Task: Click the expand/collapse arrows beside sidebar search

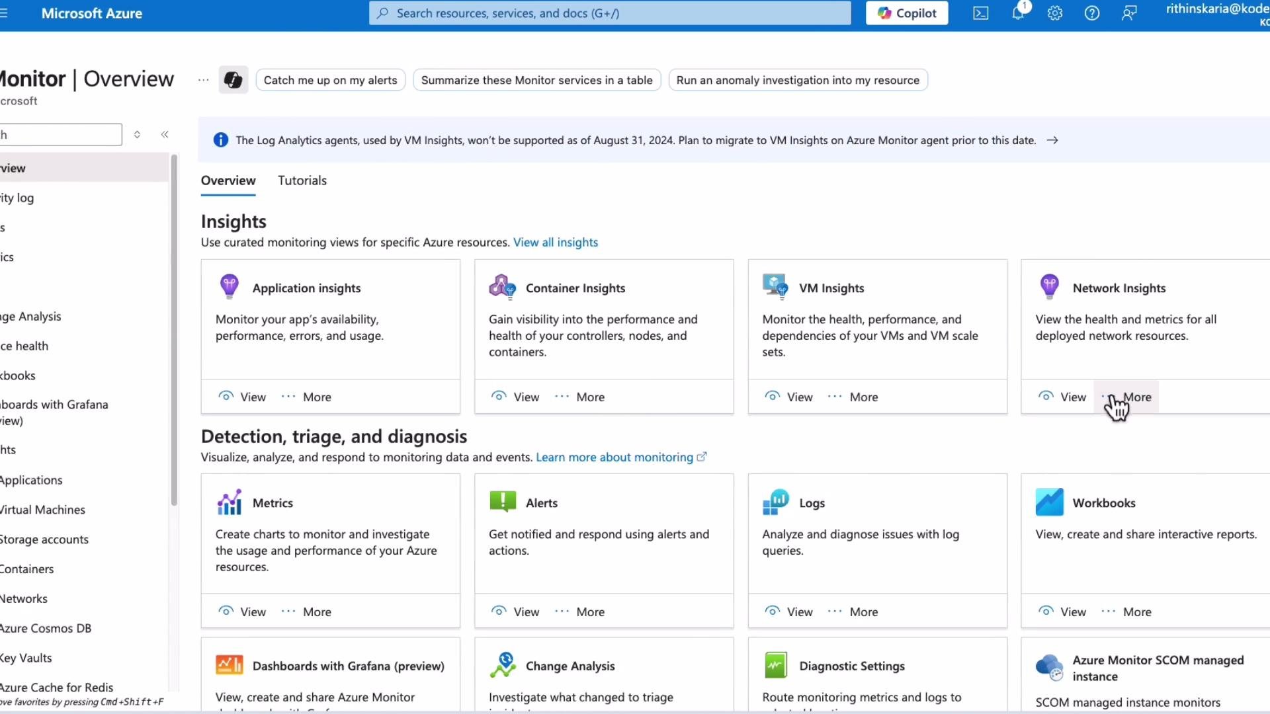Action: coord(137,135)
